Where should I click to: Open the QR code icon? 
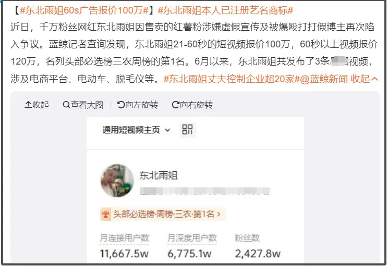coord(187,130)
